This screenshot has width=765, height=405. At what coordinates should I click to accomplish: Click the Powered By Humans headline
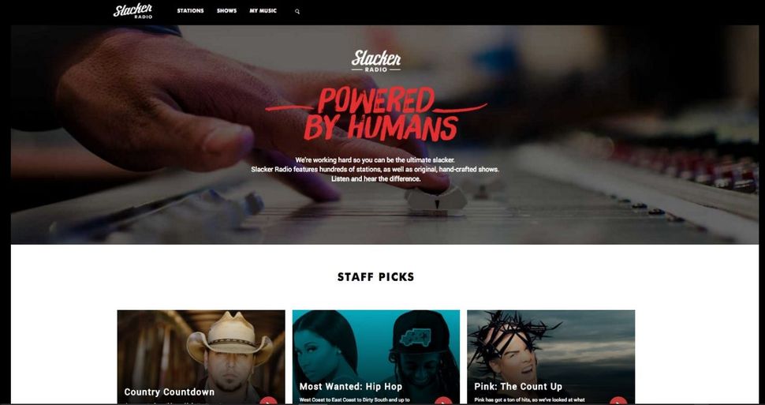(376, 114)
